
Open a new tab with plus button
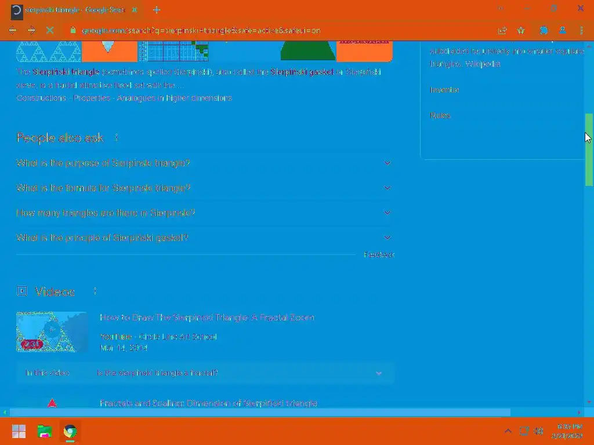click(157, 10)
